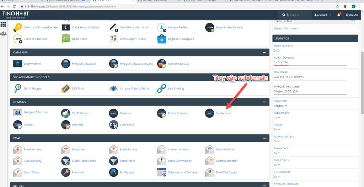
Task: Open Address Importer icon
Action: (x=210, y=161)
